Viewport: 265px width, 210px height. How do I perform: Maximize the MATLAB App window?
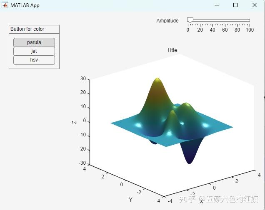click(x=235, y=5)
